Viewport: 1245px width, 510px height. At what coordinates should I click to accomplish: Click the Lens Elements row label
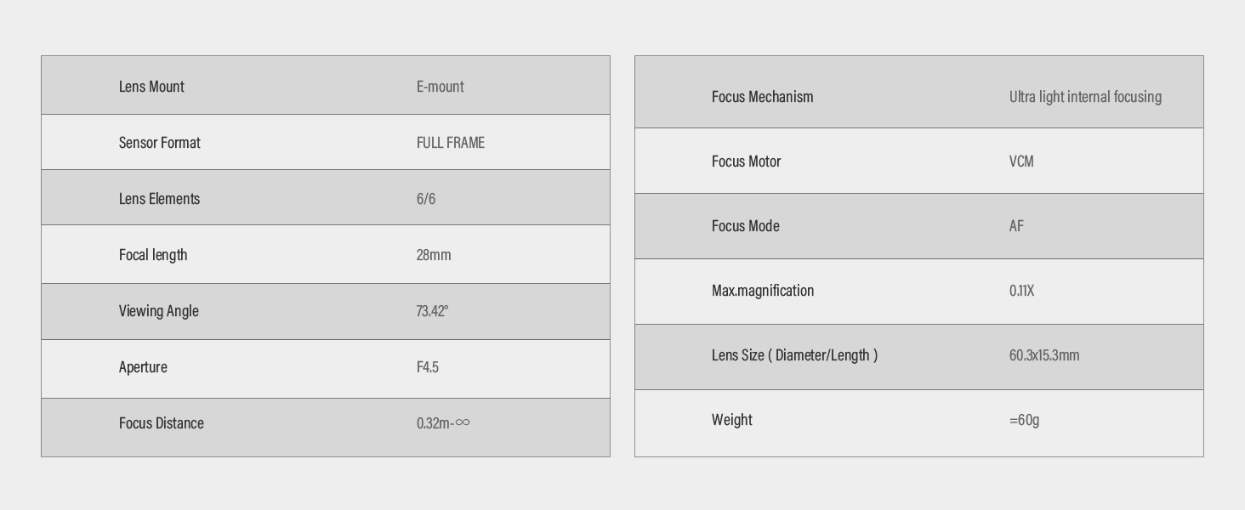click(x=159, y=199)
